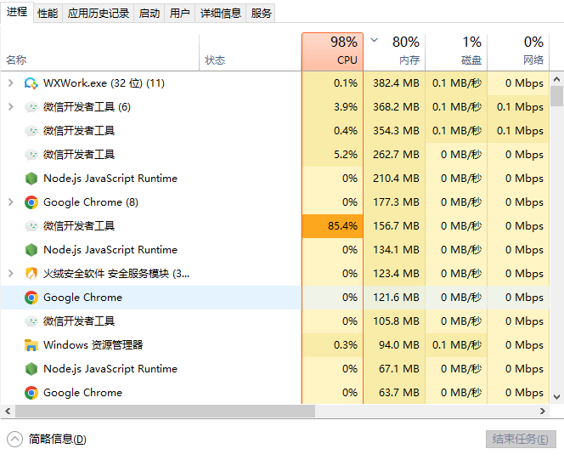
Task: Click the 368.2 MB memory cell
Action: (394, 107)
